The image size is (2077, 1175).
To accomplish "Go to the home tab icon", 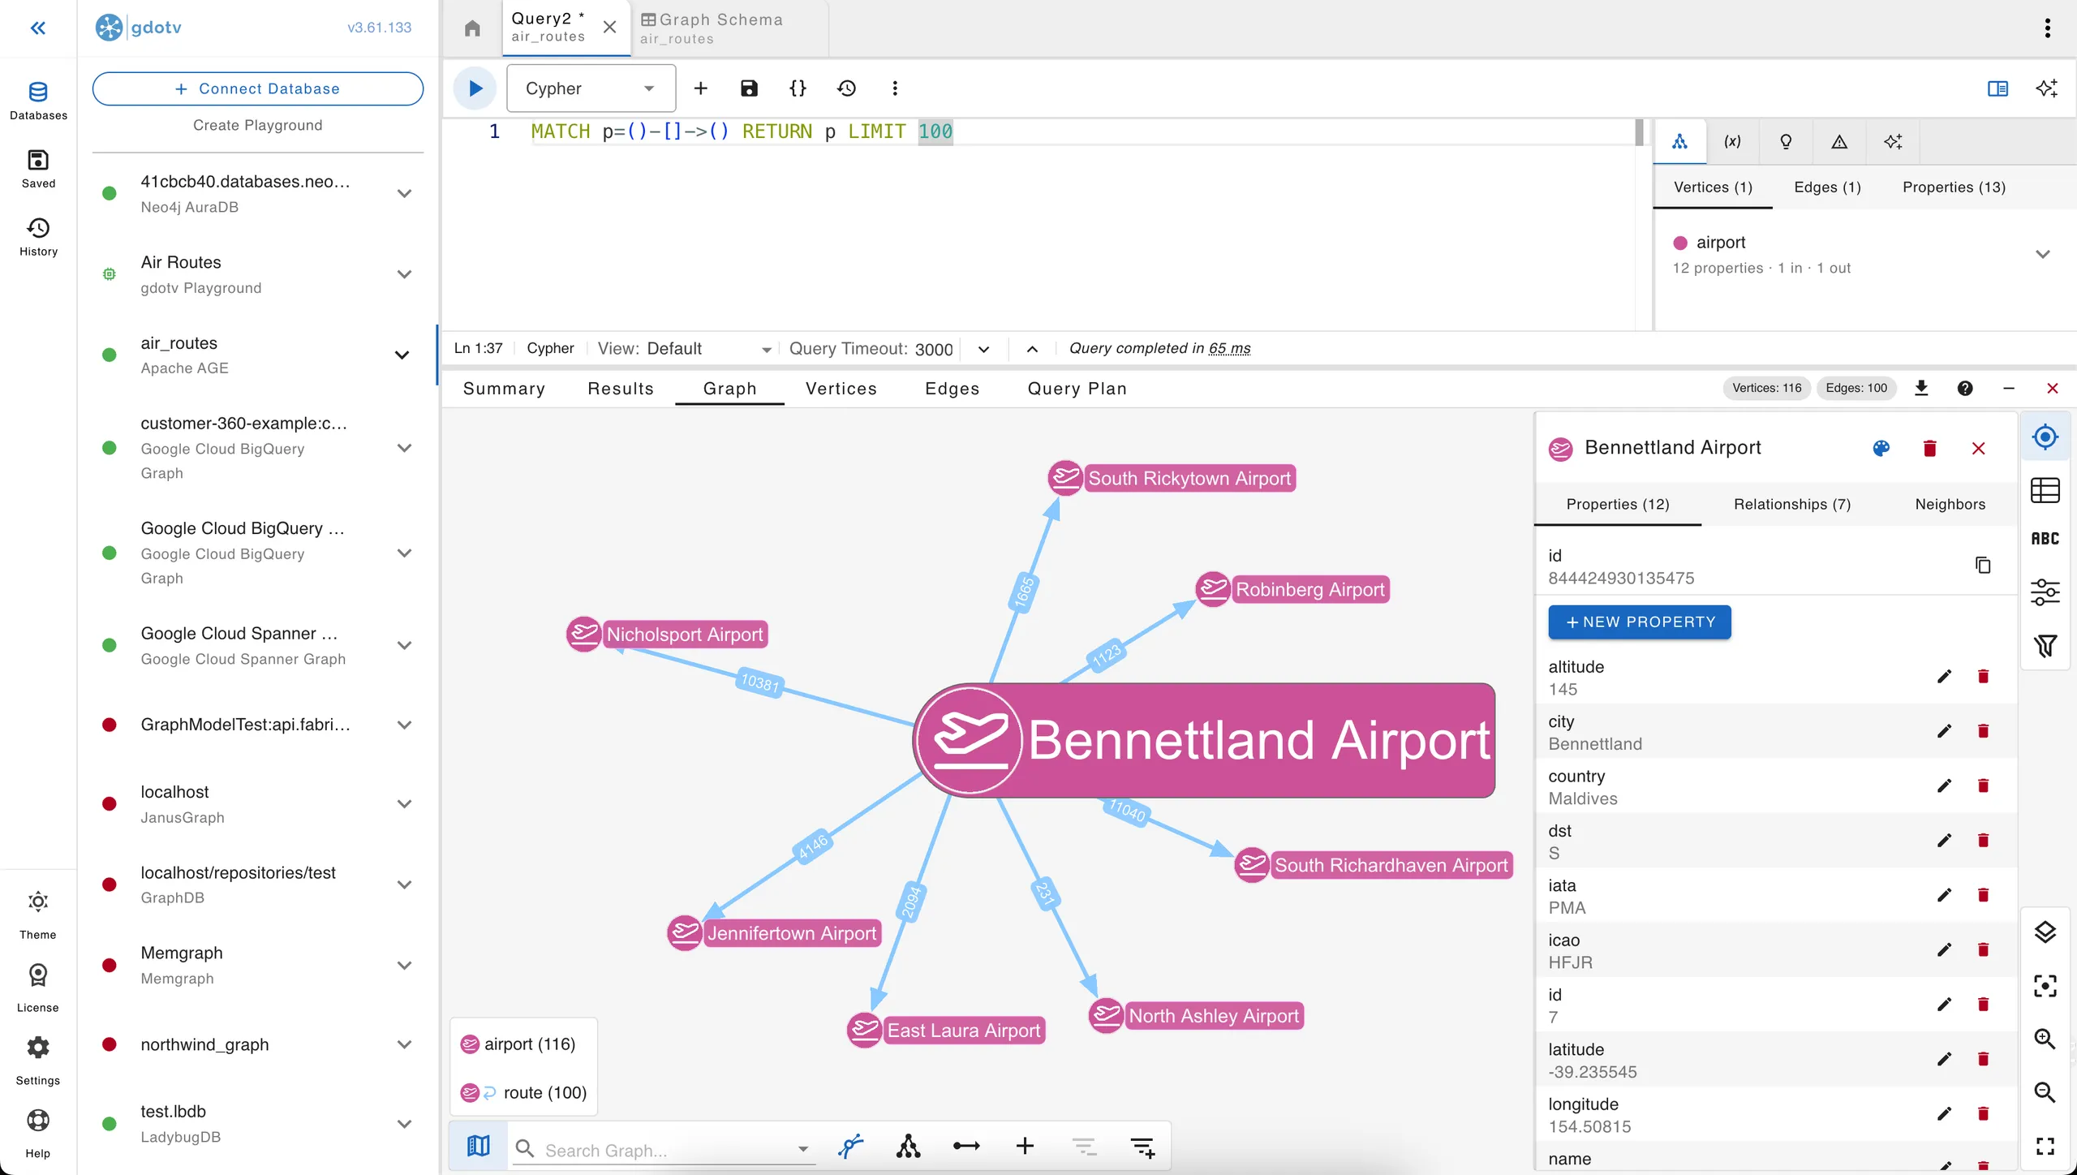I will click(x=472, y=29).
